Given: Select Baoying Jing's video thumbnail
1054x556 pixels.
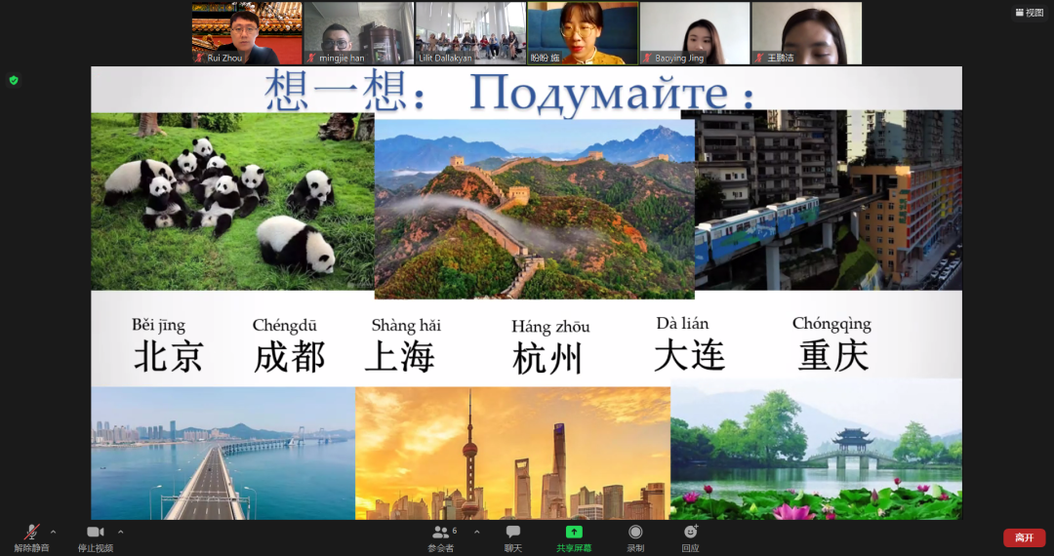Looking at the screenshot, I should 695,33.
